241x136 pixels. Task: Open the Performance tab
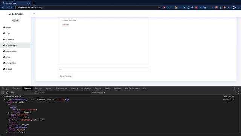pyautogui.click(x=62, y=88)
